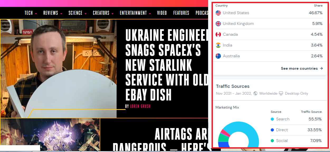Click the United States flag icon
The height and width of the screenshot is (152, 330).
218,13
